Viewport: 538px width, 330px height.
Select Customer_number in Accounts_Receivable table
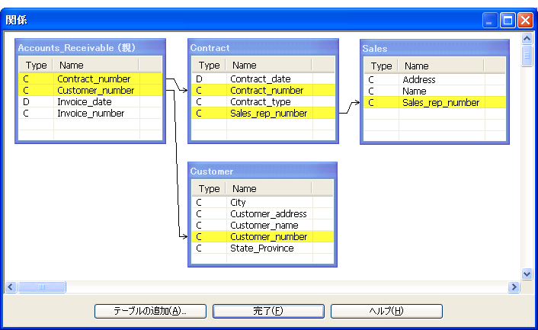(95, 91)
